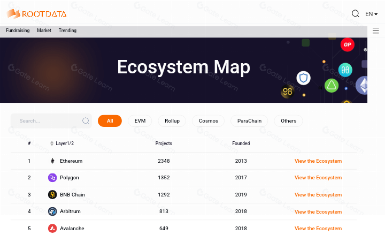Screen dimensions: 385x235
Task: Open the Fundraising menu
Action: coord(18,31)
